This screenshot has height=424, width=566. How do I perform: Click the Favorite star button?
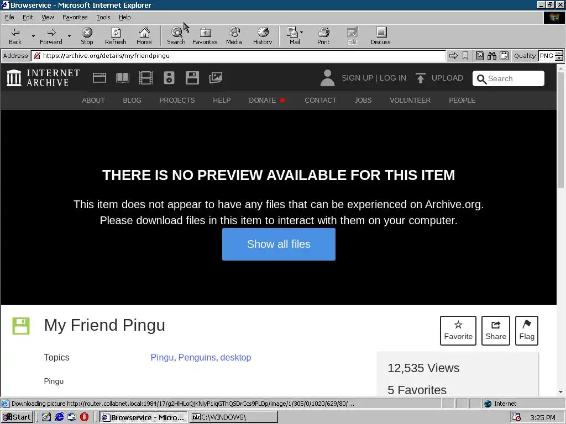pos(458,331)
